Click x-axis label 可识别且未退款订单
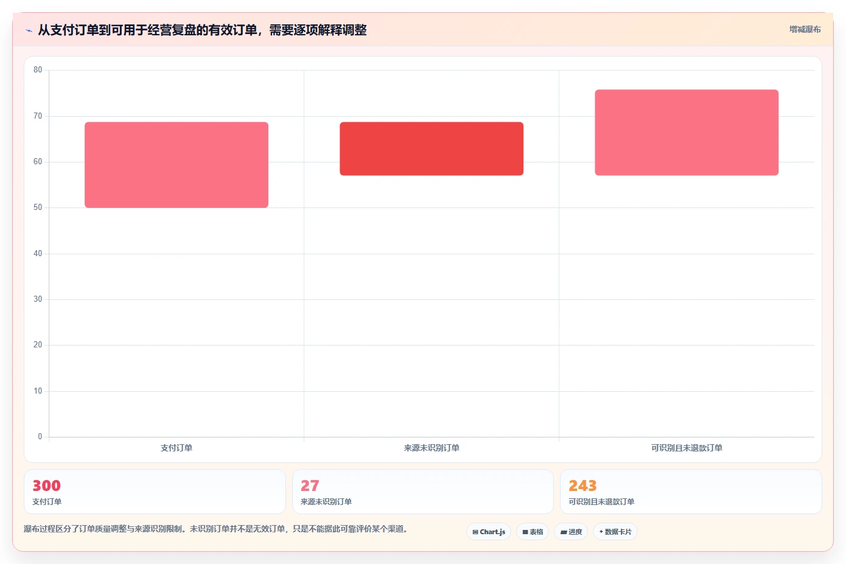Image resolution: width=846 pixels, height=564 pixels. (x=687, y=448)
